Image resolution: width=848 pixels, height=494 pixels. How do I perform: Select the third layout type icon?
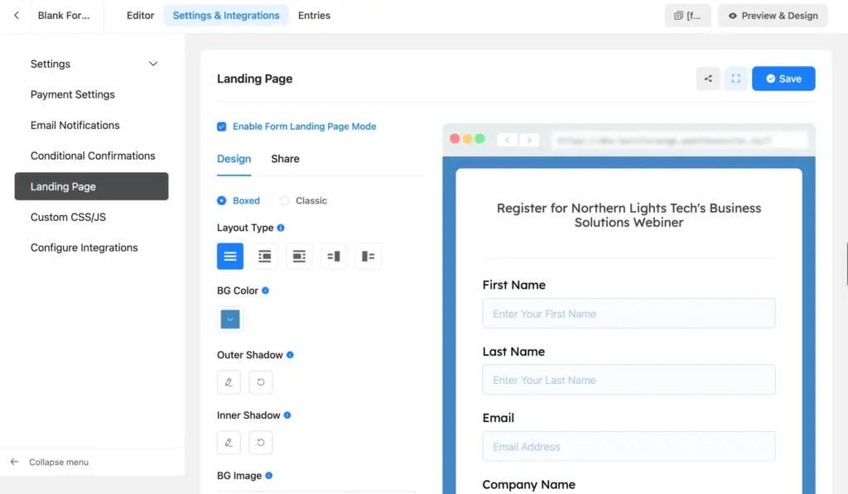point(299,257)
